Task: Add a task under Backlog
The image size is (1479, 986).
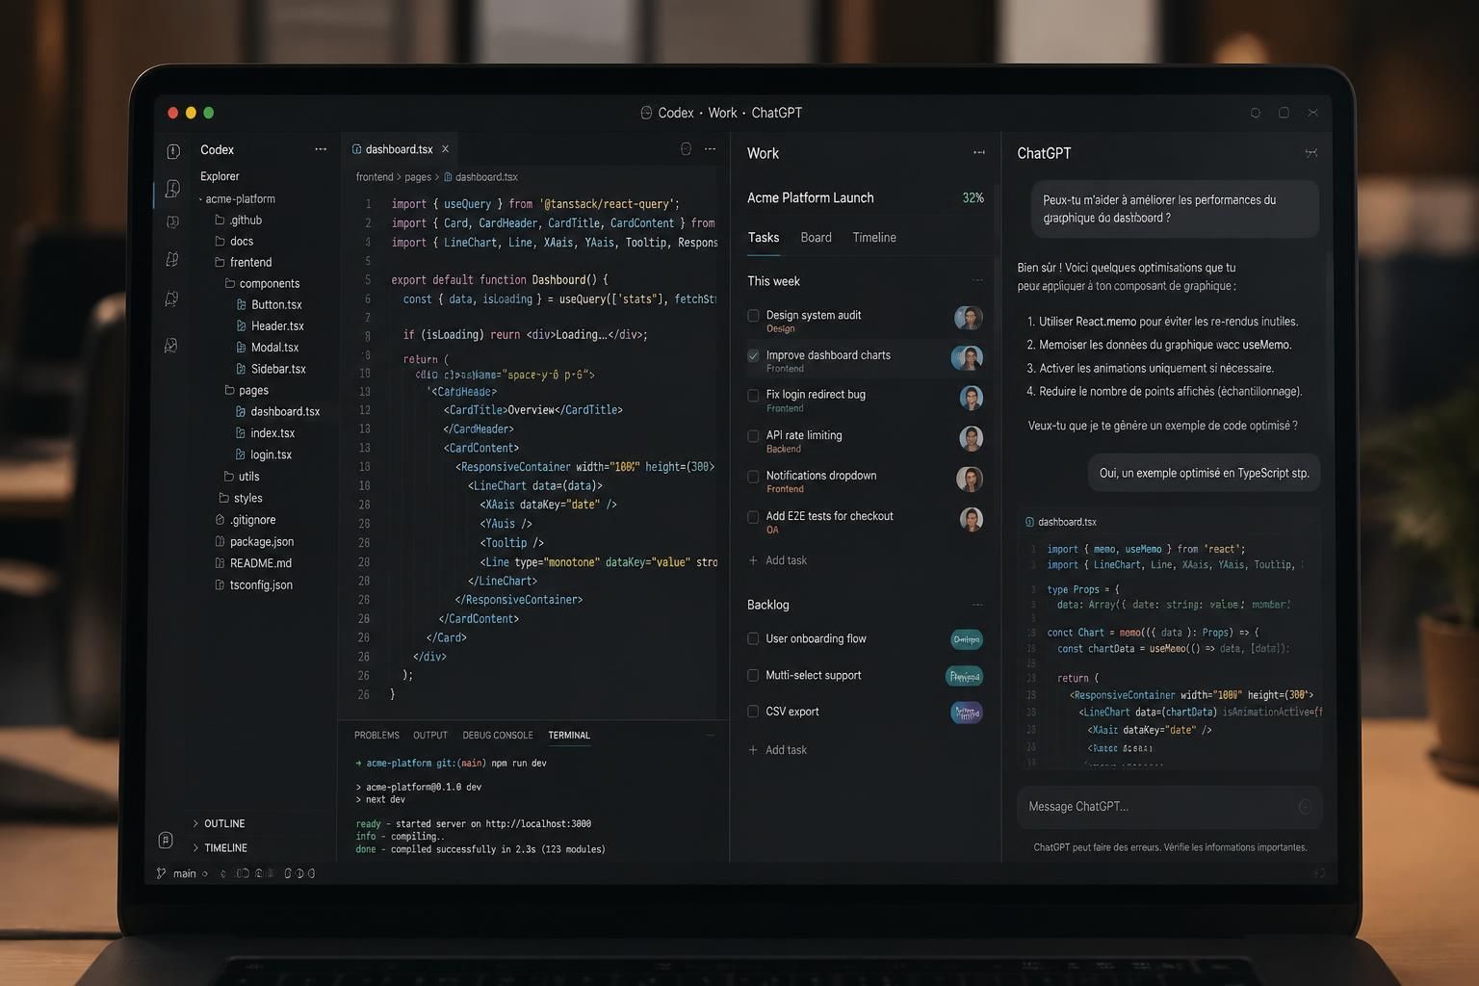Action: coord(778,750)
